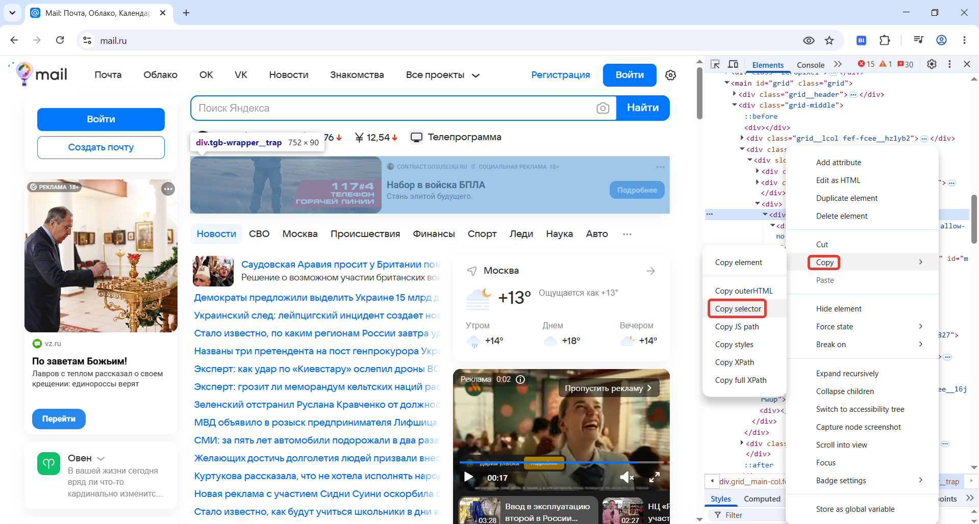The image size is (979, 524).
Task: Click the camera image search icon
Action: click(603, 108)
